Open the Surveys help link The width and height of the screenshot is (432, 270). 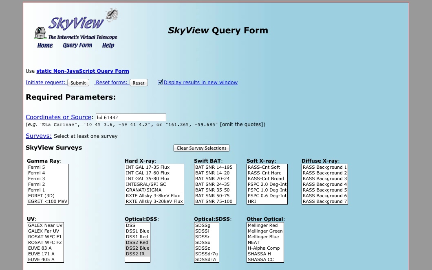click(x=39, y=136)
